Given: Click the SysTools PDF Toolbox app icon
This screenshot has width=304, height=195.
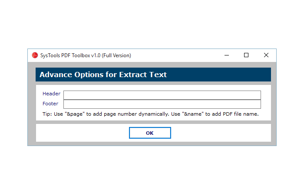Looking at the screenshot, I should pos(35,55).
